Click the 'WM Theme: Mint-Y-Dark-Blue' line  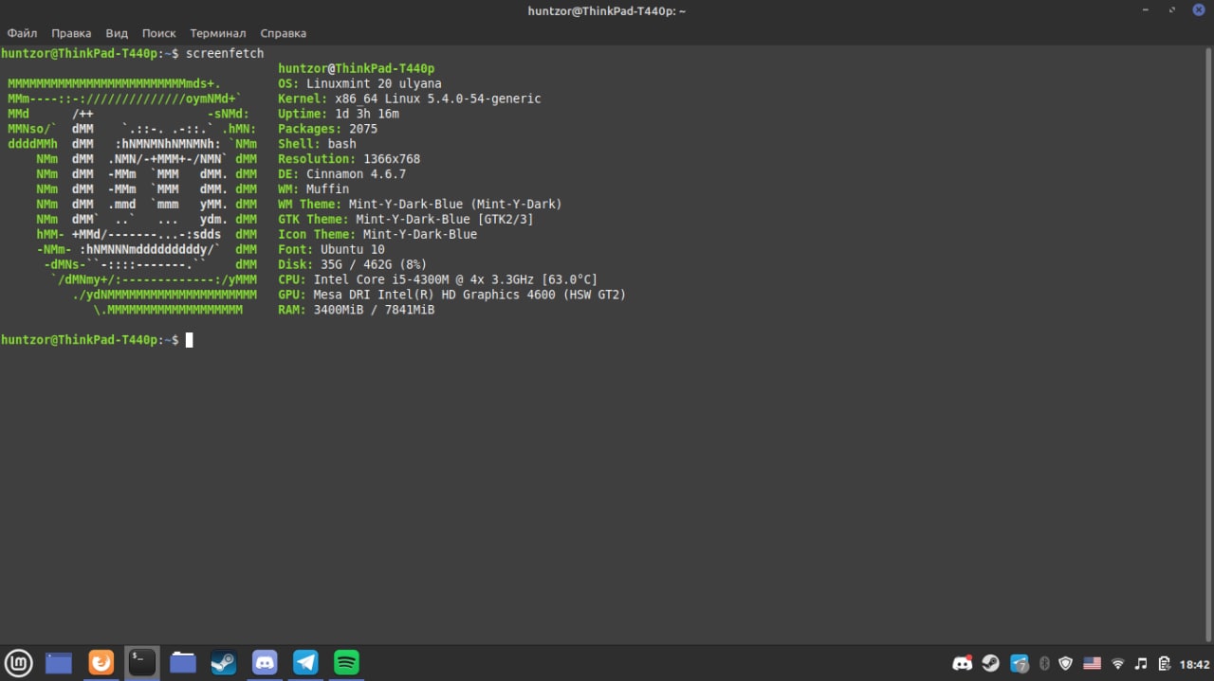click(x=420, y=205)
